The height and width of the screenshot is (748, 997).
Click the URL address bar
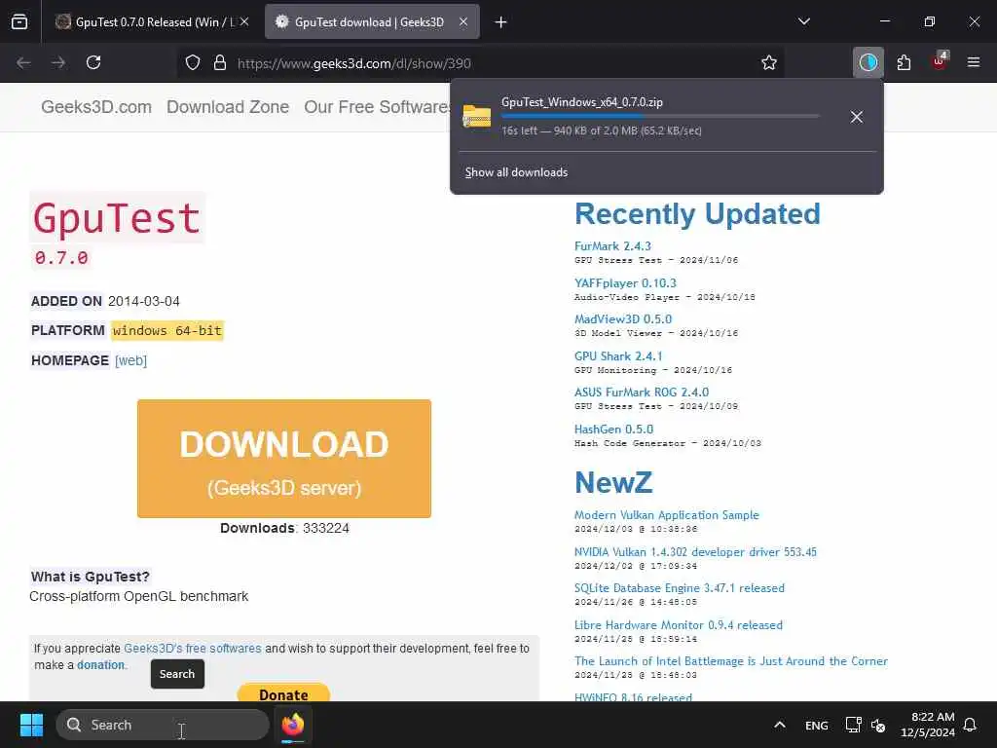[481, 63]
